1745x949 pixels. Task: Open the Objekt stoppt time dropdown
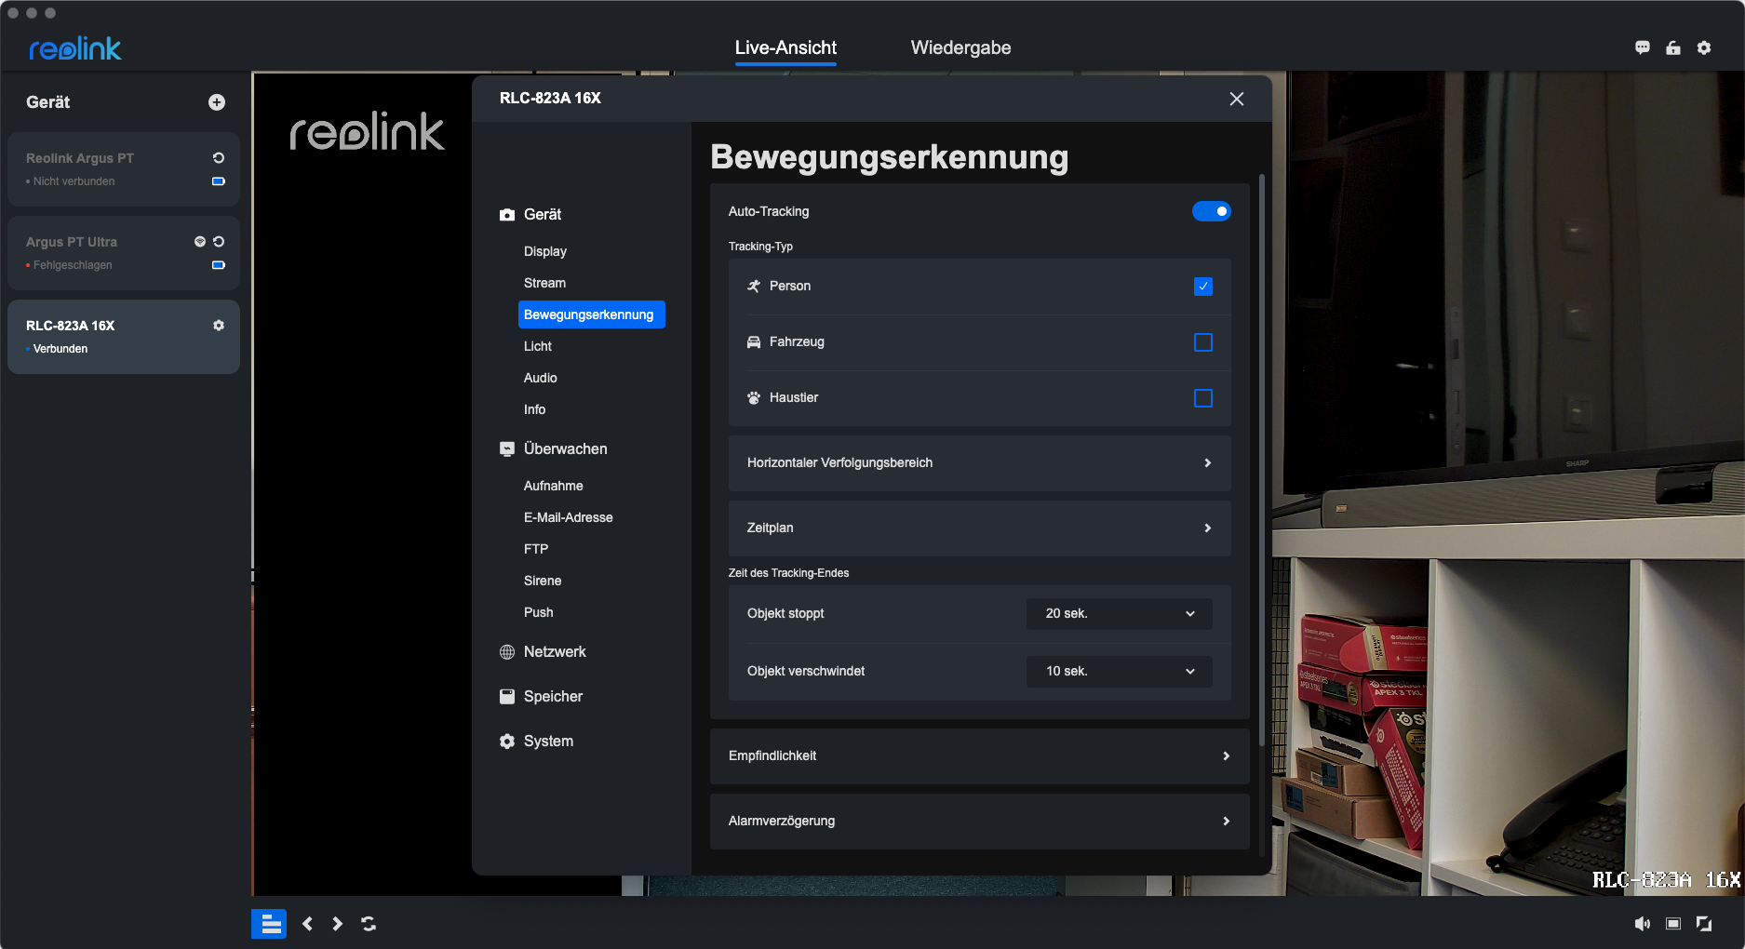click(1119, 614)
